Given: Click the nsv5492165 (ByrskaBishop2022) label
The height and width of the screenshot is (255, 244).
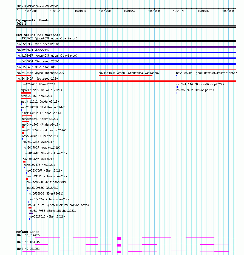Looking at the screenshot, I should [x=40, y=73].
